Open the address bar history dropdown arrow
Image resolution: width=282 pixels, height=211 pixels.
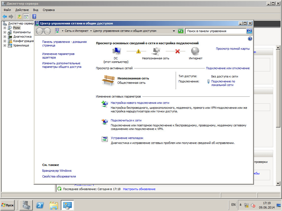tap(174, 31)
